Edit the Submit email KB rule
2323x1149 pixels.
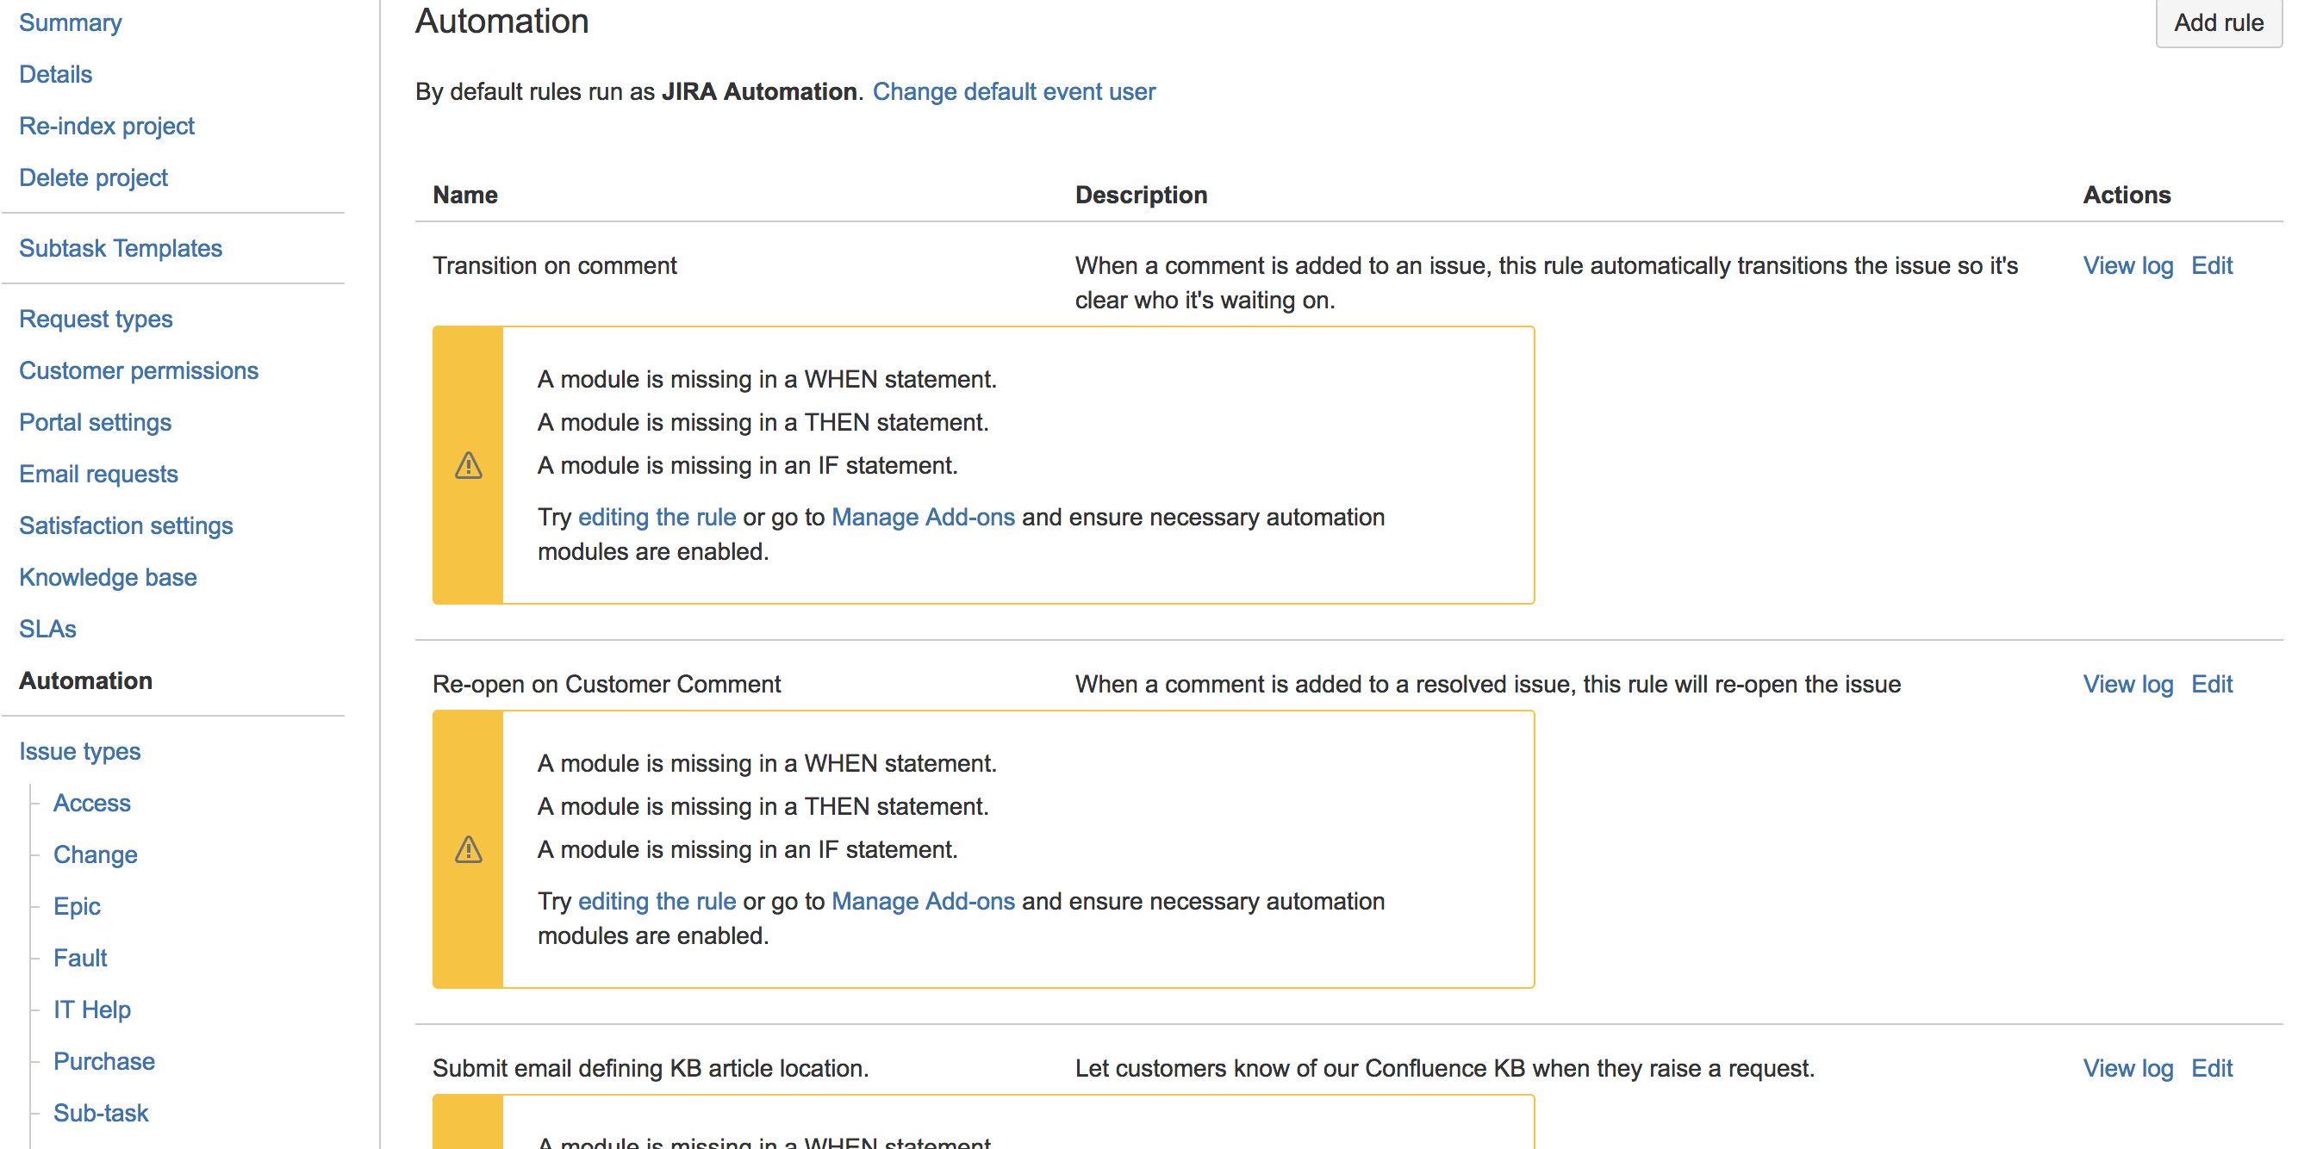click(x=2211, y=1068)
